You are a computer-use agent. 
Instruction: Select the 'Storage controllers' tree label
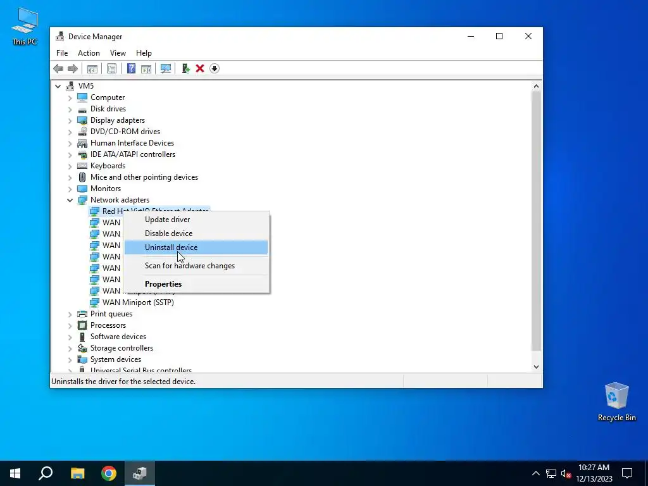122,348
